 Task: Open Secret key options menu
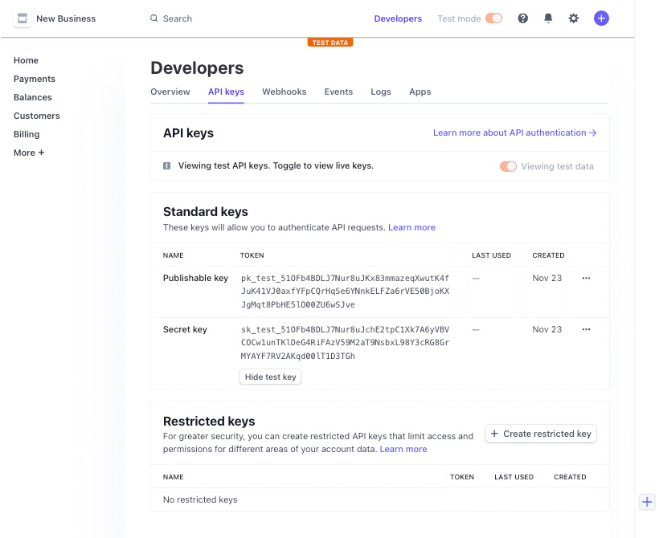click(x=587, y=329)
